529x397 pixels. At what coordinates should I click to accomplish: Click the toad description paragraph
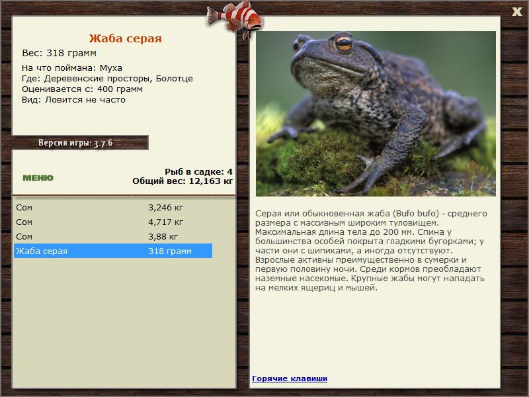point(371,251)
